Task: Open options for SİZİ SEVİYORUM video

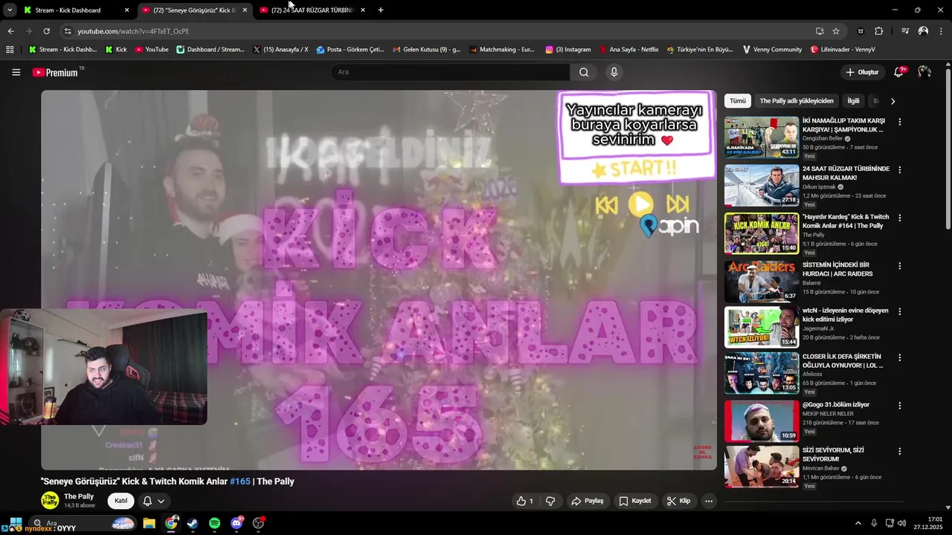Action: tap(899, 451)
